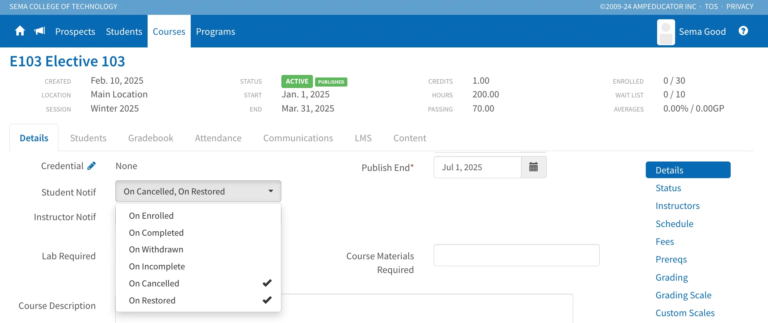Switch to the Content tab
768x323 pixels.
410,138
